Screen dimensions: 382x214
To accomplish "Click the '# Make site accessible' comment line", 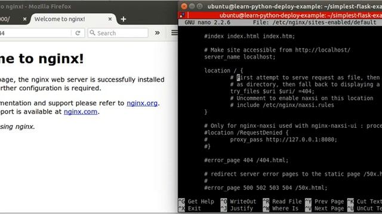I will (x=277, y=50).
